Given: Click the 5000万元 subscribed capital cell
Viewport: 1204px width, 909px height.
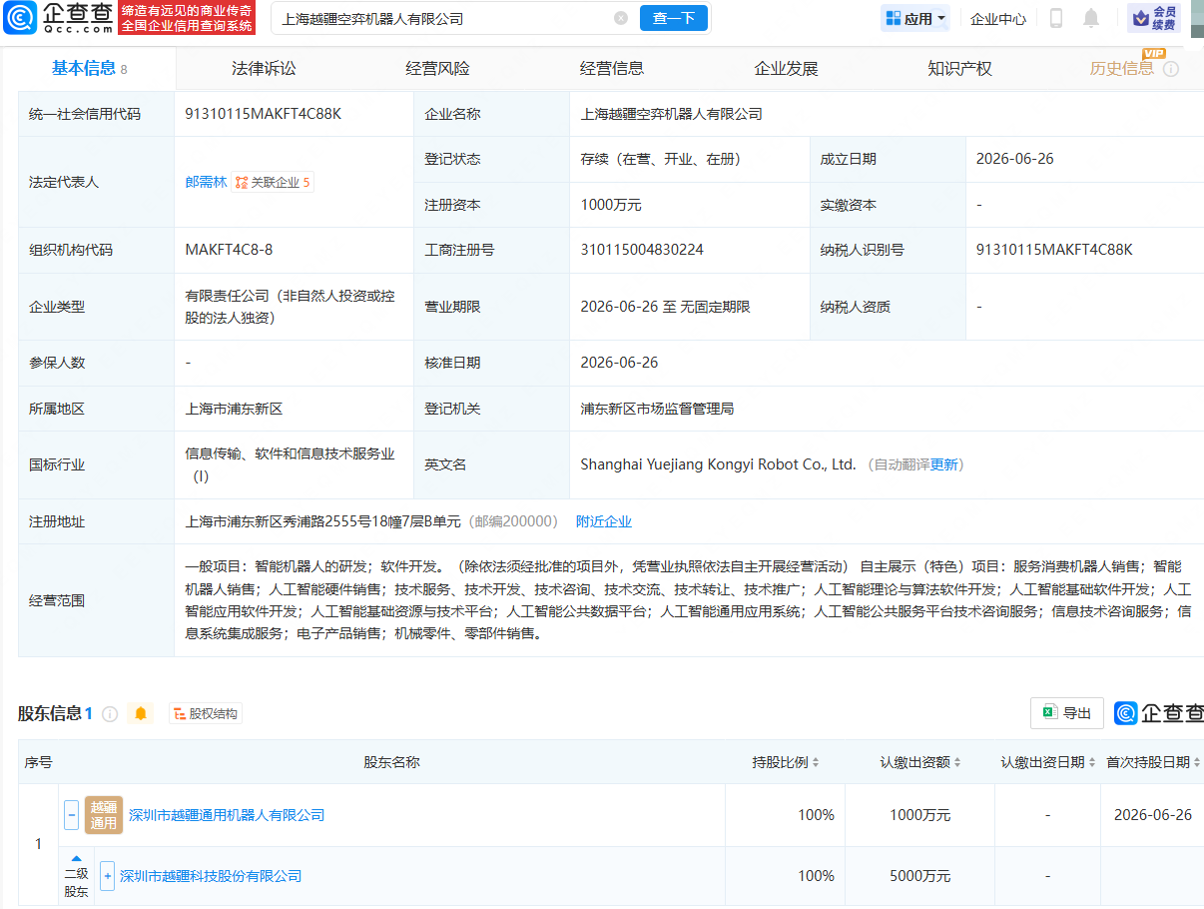Looking at the screenshot, I should pyautogui.click(x=919, y=876).
